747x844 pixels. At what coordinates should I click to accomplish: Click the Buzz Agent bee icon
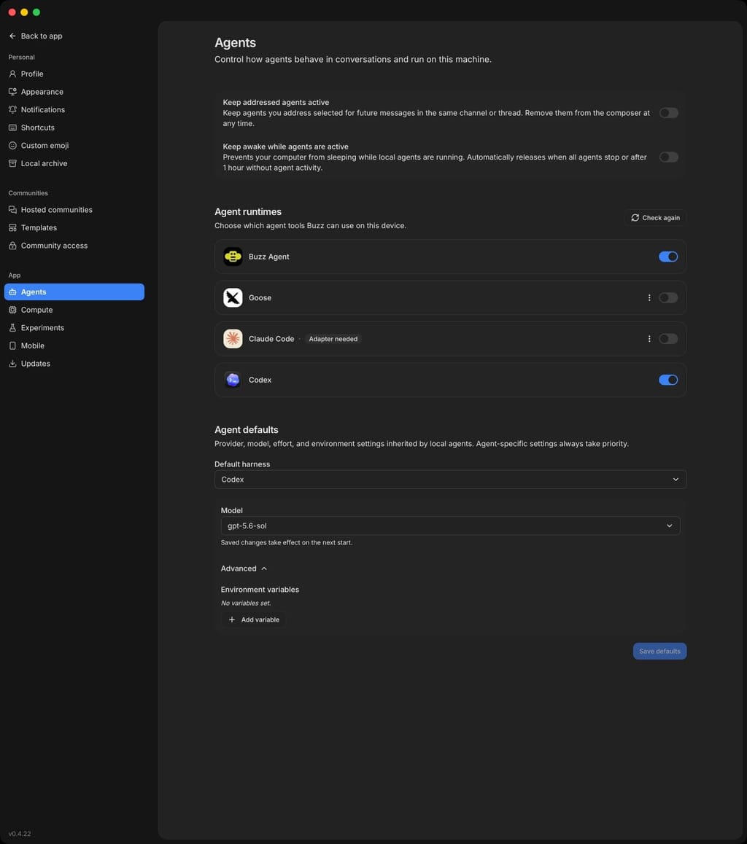pos(233,257)
